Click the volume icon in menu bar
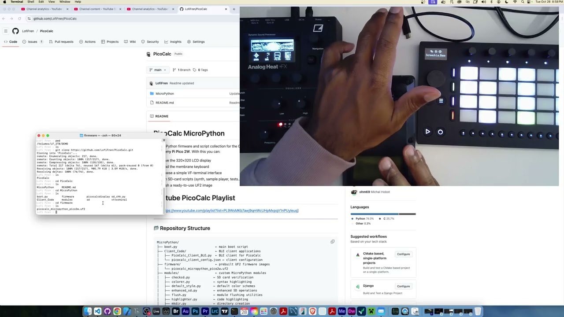This screenshot has width=564, height=317. tap(484, 2)
